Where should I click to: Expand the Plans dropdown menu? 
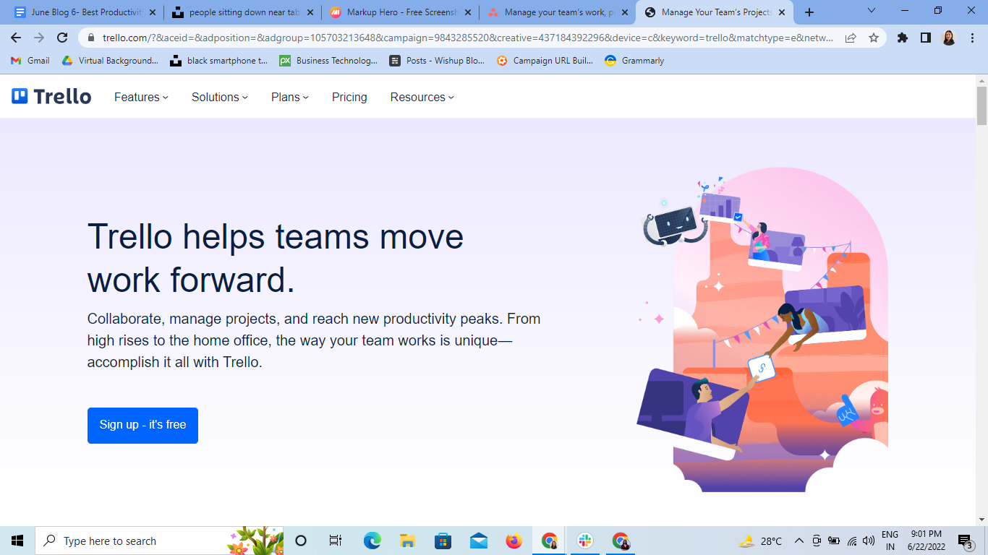pos(290,97)
